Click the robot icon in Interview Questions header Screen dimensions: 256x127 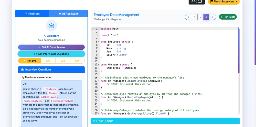tap(23, 69)
